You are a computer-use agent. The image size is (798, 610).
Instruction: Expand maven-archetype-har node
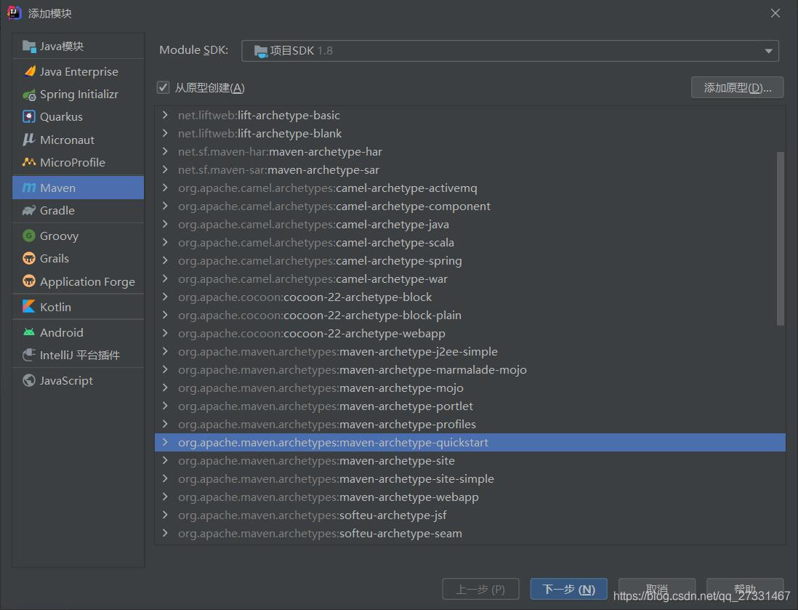[x=165, y=151]
